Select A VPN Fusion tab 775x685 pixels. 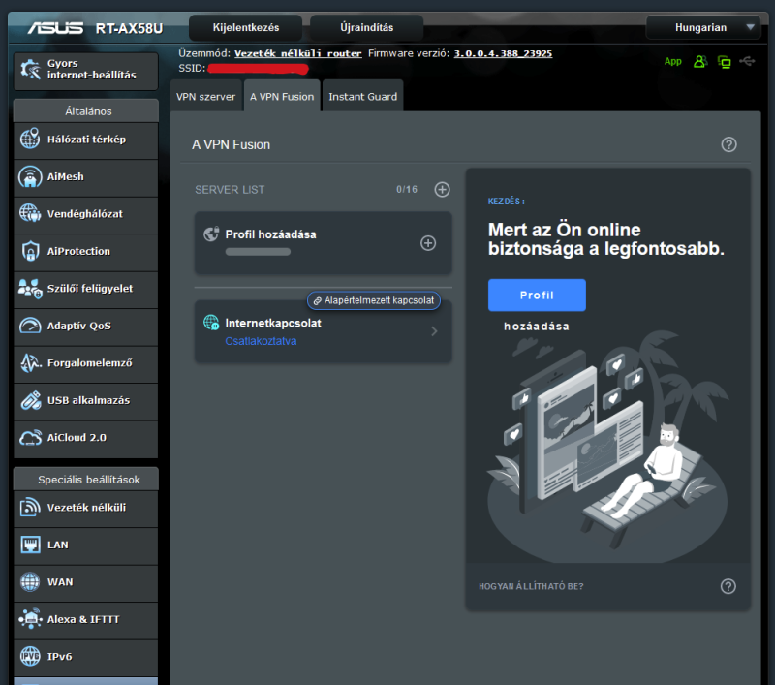(282, 96)
